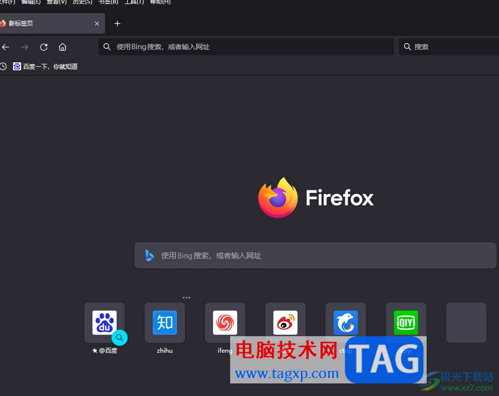
Task: Focus the address bar with Bing search
Action: [x=246, y=47]
